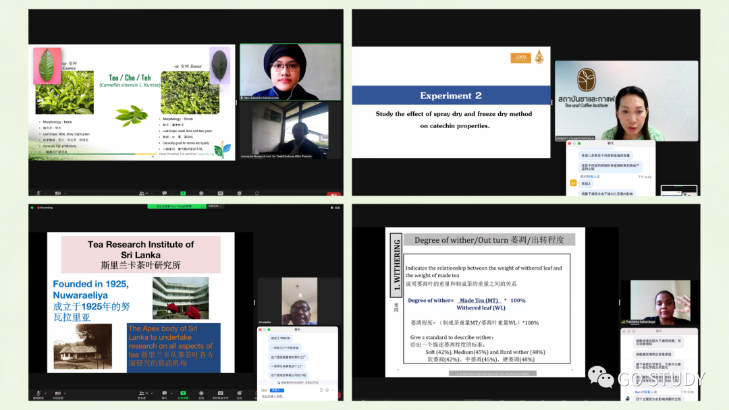Click 'Prathibha Kahandage' name label
Image resolution: width=729 pixels, height=410 pixels.
[641, 322]
